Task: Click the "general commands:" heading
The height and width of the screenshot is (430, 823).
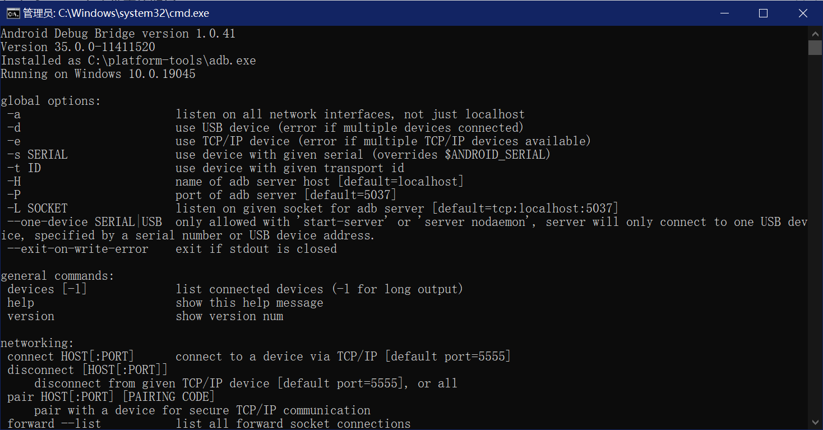Action: [x=57, y=276]
